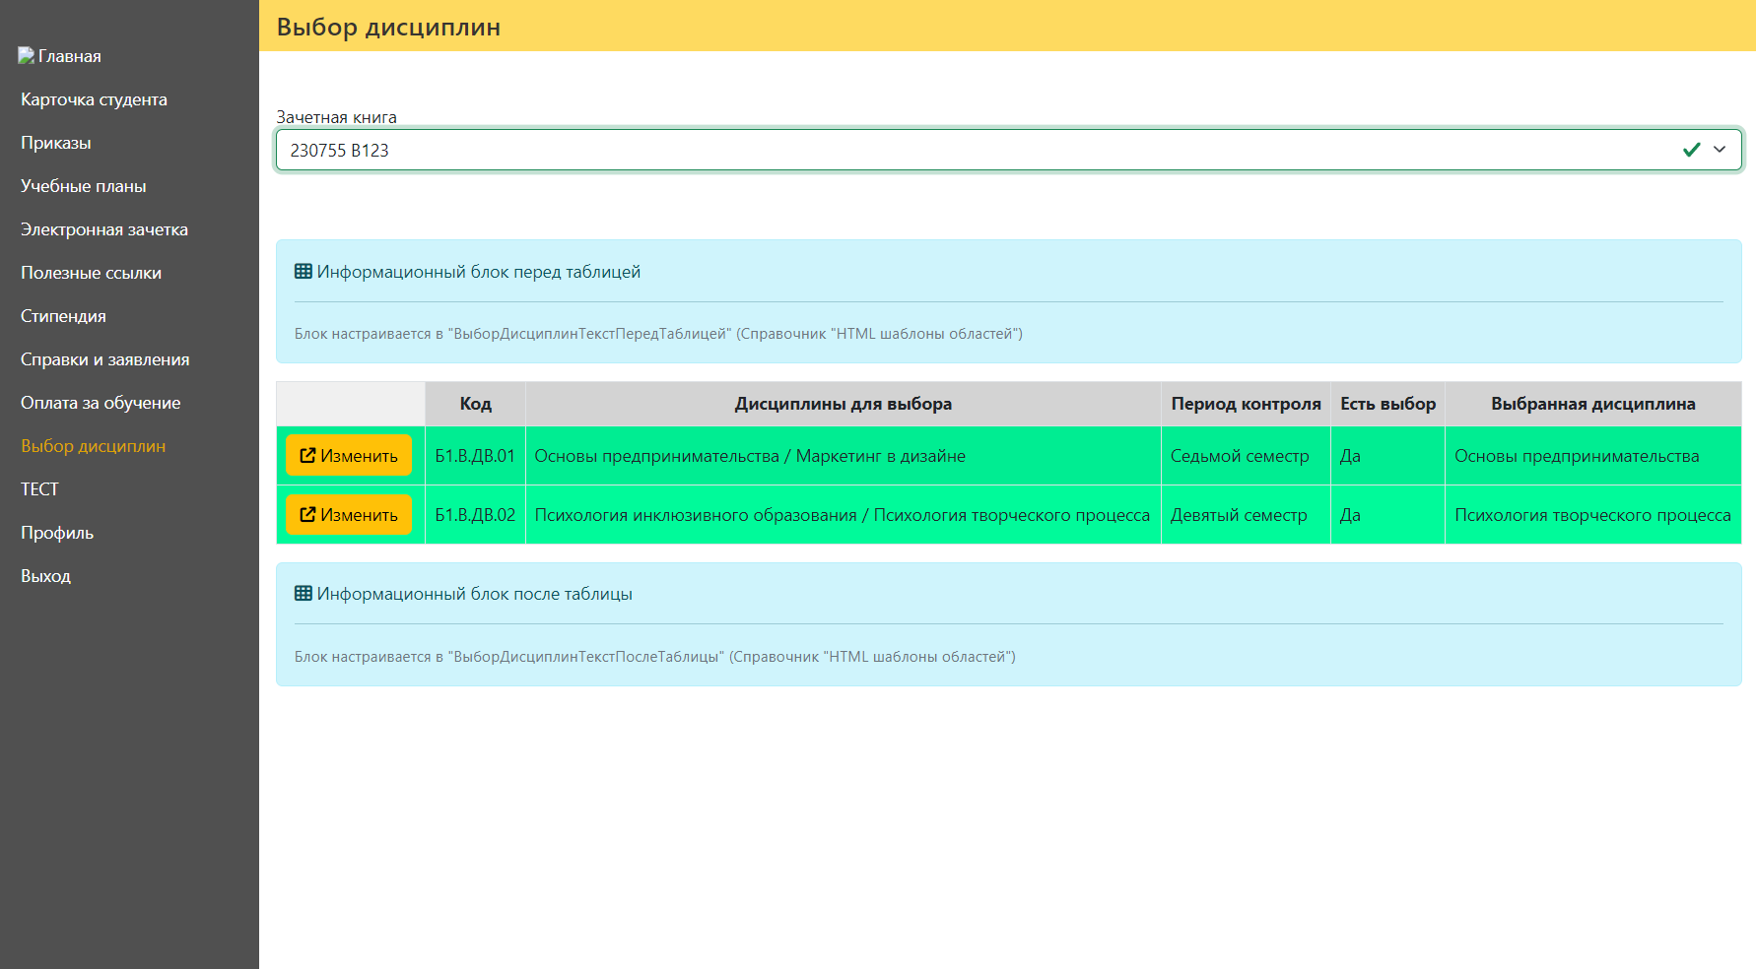This screenshot has height=969, width=1756.
Task: Open Карточка студента in the sidebar
Action: coord(94,99)
